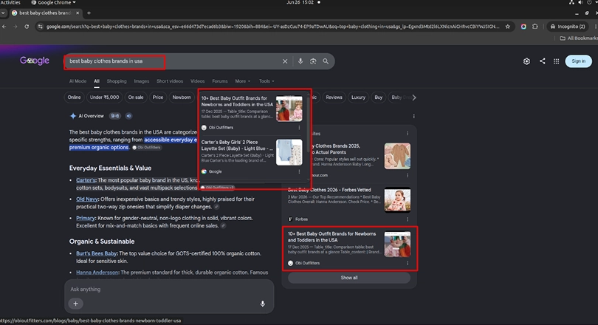This screenshot has width=598, height=325.
Task: Click the magnifying glass search icon
Action: pos(326,61)
